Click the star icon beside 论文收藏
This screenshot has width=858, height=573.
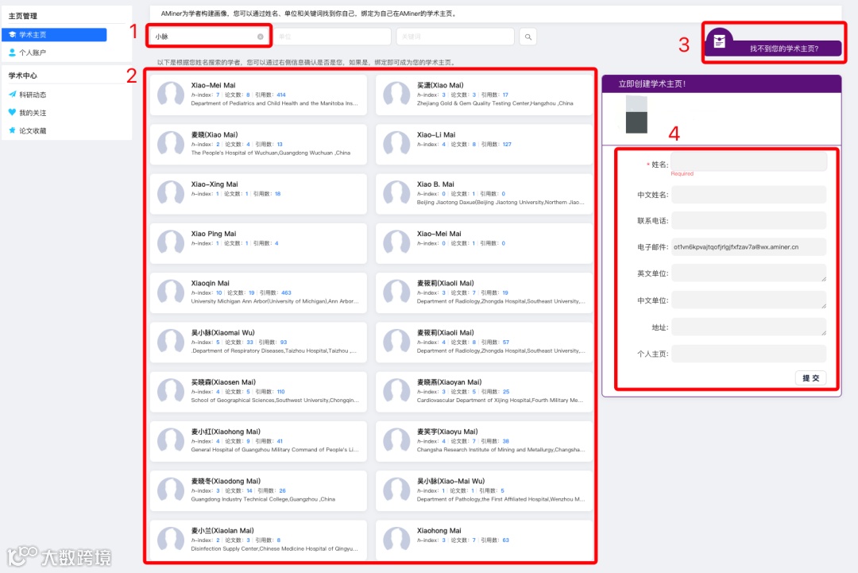click(x=12, y=130)
